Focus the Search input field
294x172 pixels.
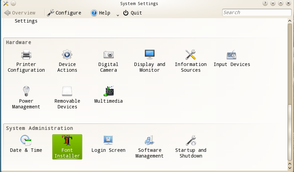pos(257,12)
